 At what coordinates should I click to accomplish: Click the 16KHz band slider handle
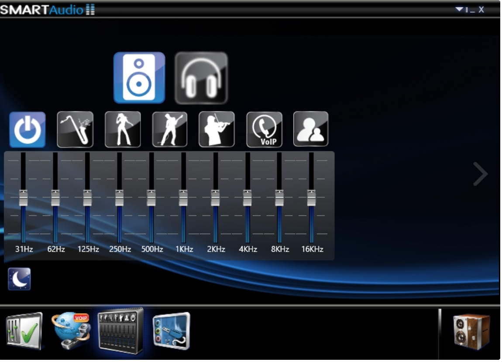click(311, 198)
